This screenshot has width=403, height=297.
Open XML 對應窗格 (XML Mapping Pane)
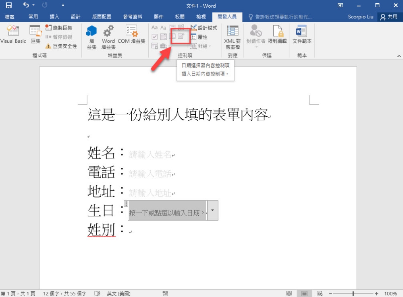233,37
